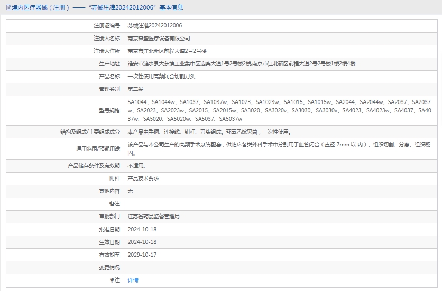This screenshot has width=442, height=291.
Task: Click the production address value starting 淮安市涟水县
Action: click(x=242, y=63)
